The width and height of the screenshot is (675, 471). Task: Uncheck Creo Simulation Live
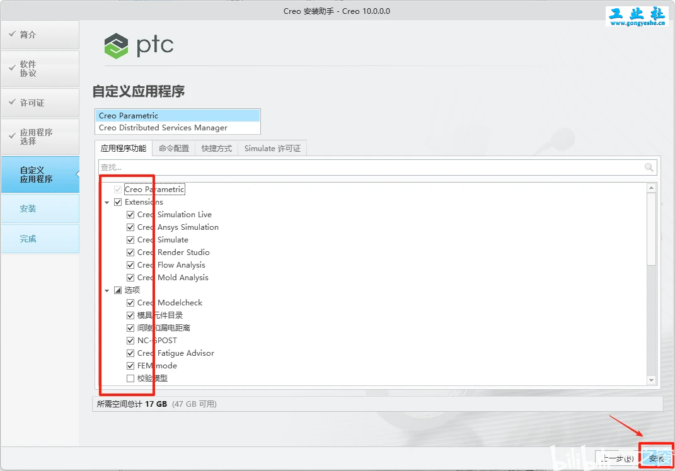click(x=130, y=215)
